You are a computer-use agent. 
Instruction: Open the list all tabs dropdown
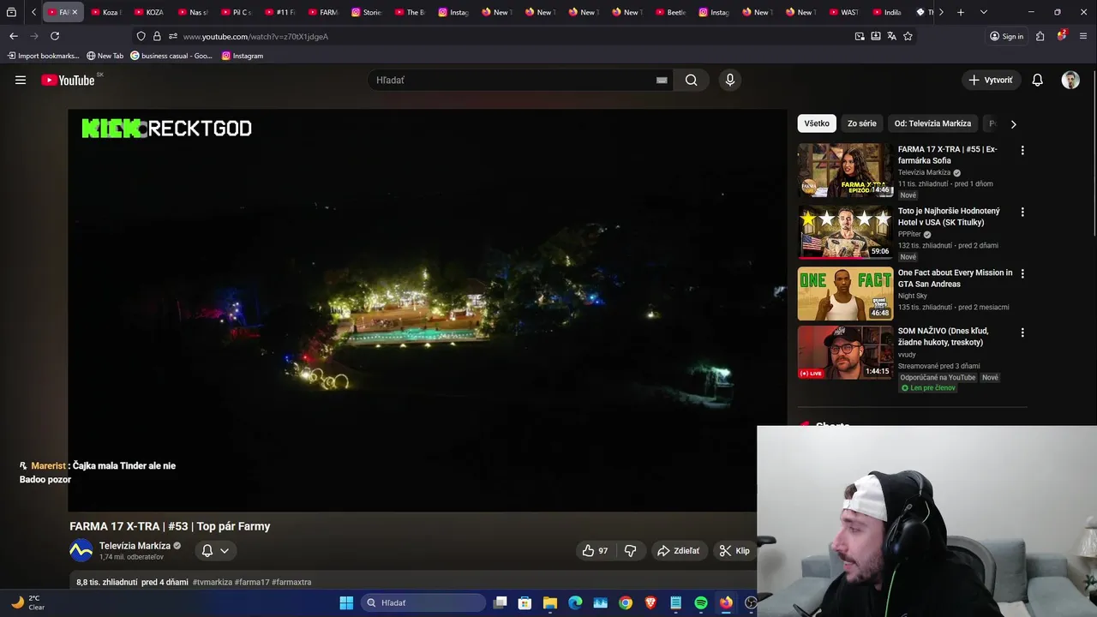(983, 12)
